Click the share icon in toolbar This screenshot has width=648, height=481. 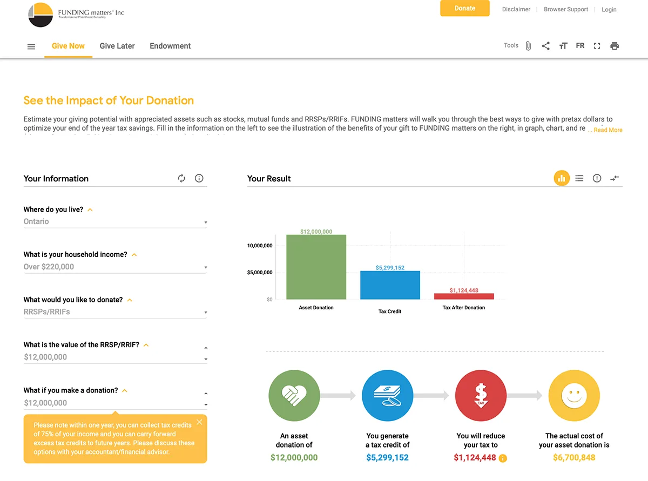(545, 46)
